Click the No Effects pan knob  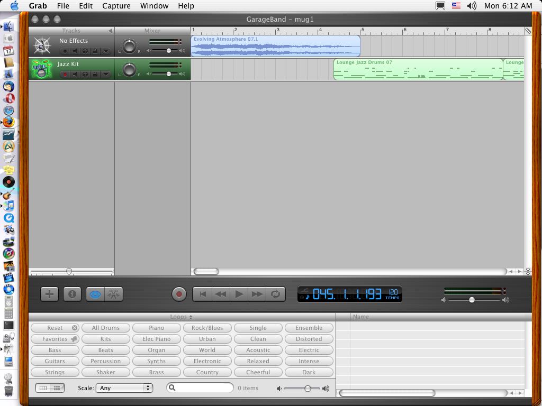tap(129, 47)
